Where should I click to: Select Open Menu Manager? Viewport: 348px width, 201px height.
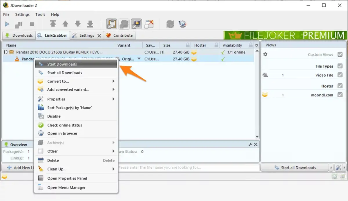click(x=76, y=187)
